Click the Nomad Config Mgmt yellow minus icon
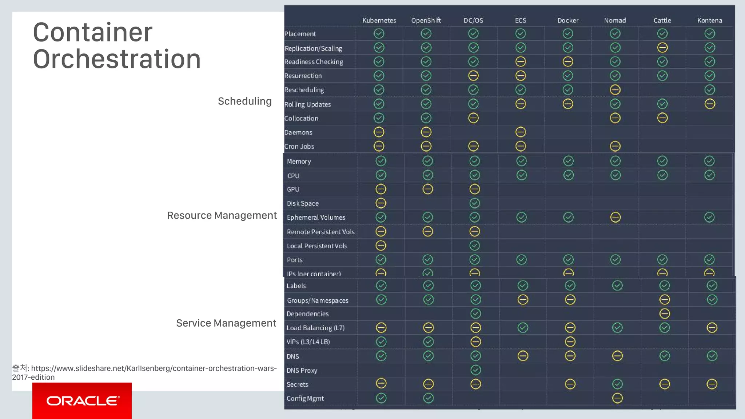The height and width of the screenshot is (419, 745). 617,398
